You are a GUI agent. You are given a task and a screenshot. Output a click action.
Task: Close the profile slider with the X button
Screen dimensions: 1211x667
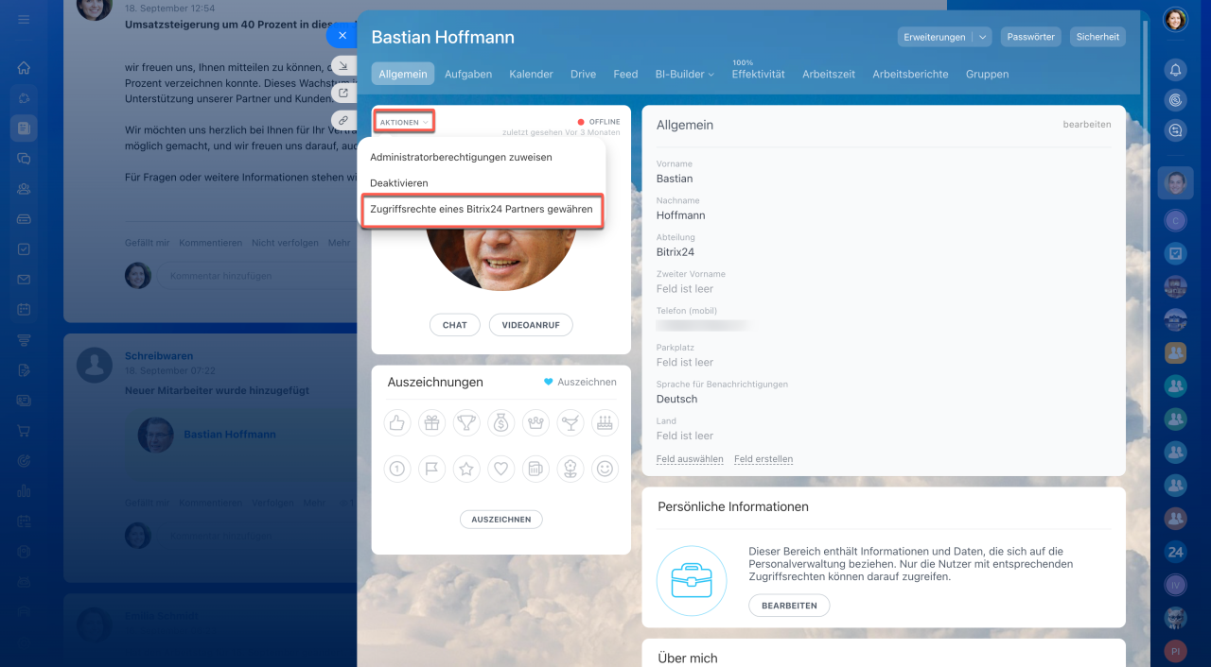pyautogui.click(x=342, y=35)
